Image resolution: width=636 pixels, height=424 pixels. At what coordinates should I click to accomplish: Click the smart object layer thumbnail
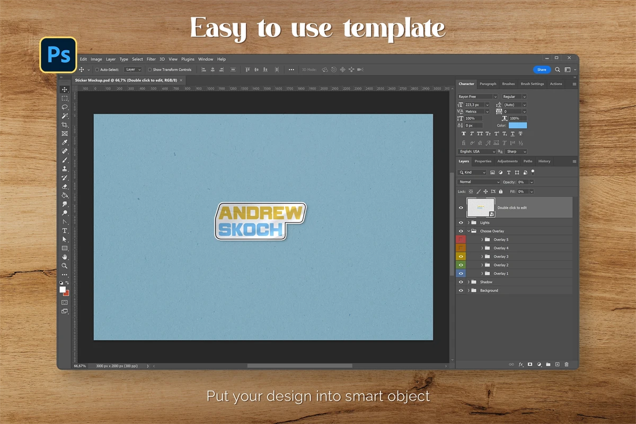click(480, 208)
